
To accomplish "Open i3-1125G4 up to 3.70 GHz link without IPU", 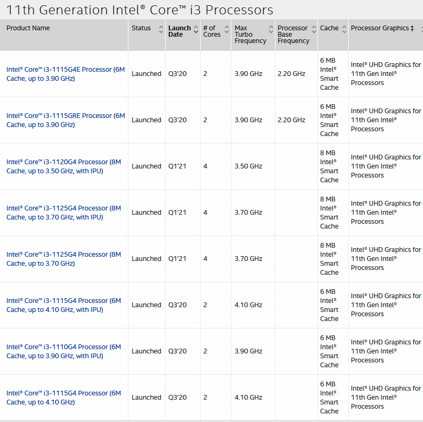I will [64, 258].
